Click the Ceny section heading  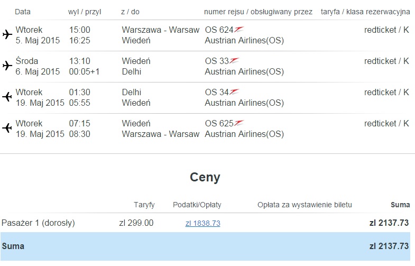[205, 177]
